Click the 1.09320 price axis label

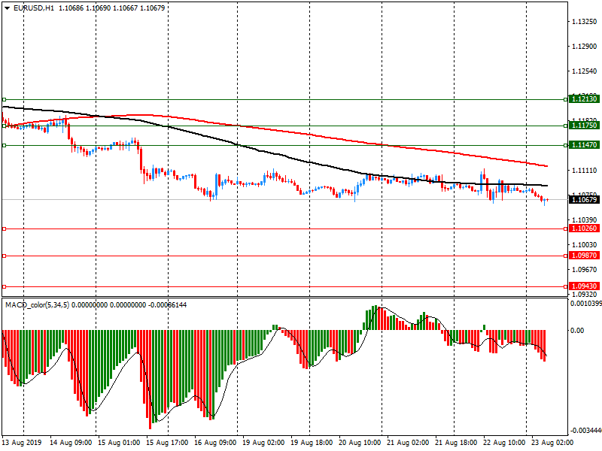tap(585, 294)
